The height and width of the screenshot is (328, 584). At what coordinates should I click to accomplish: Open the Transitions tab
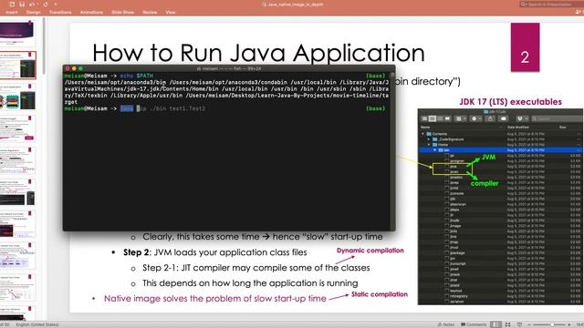tap(60, 12)
